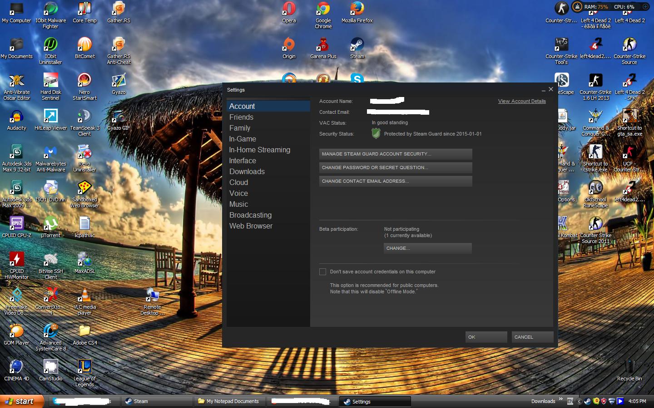Select the Counter-Strike Source desktop icon

[x=629, y=51]
